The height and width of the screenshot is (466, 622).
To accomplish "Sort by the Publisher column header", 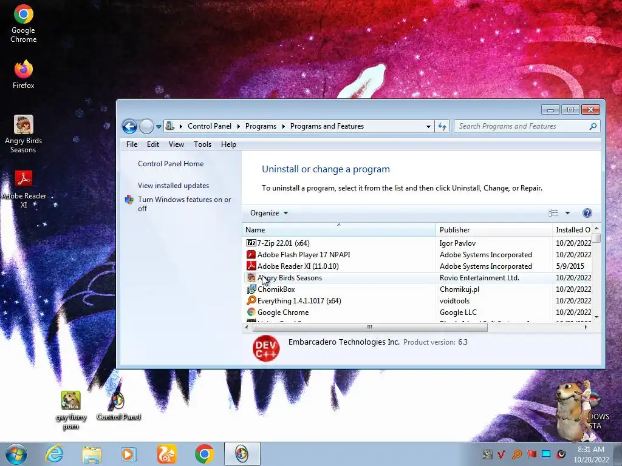I will coord(494,230).
